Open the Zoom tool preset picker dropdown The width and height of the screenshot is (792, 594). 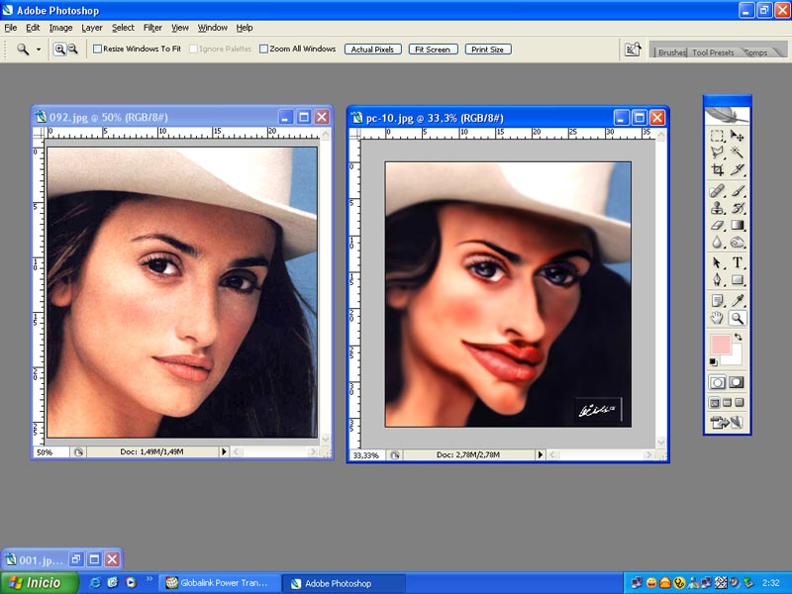click(x=39, y=49)
